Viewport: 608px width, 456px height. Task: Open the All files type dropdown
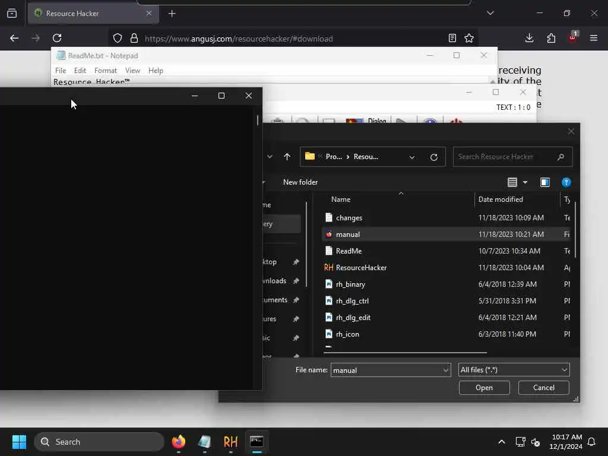coord(514,370)
